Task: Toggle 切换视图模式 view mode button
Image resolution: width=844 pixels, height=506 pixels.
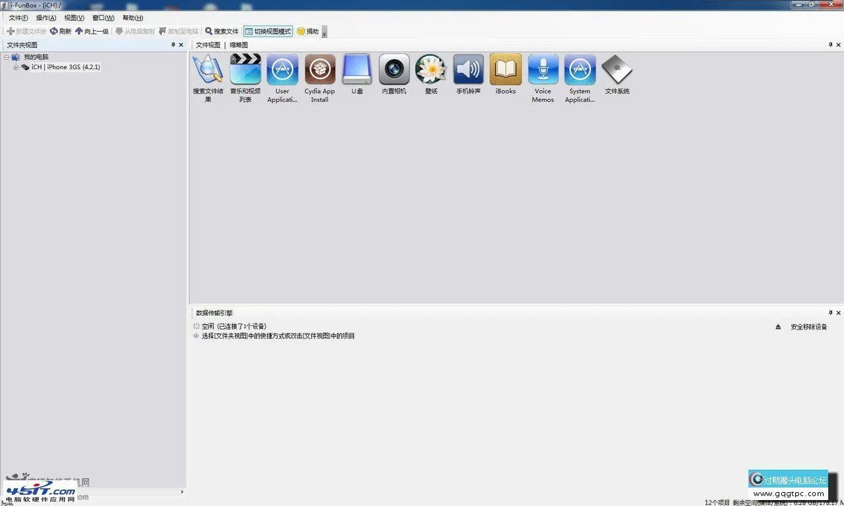Action: coord(268,31)
